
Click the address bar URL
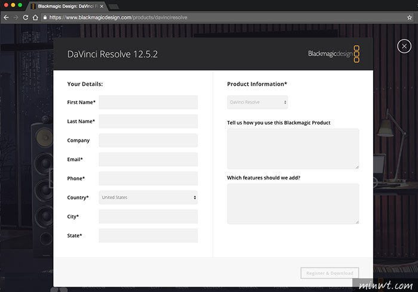tap(118, 17)
